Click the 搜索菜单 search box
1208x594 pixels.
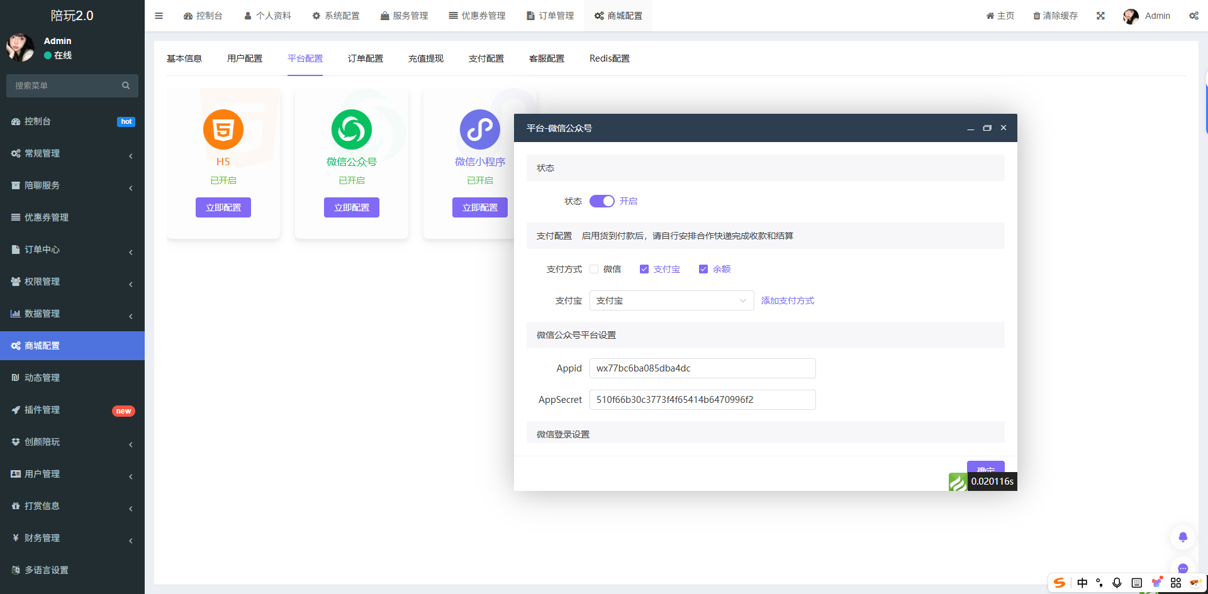click(x=72, y=85)
